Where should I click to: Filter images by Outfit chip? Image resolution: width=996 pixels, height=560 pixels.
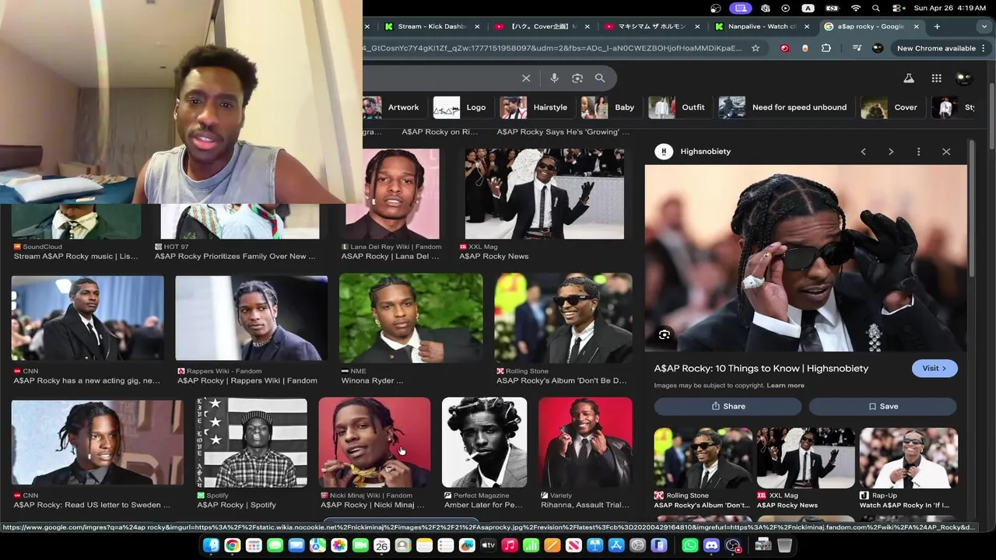[680, 107]
